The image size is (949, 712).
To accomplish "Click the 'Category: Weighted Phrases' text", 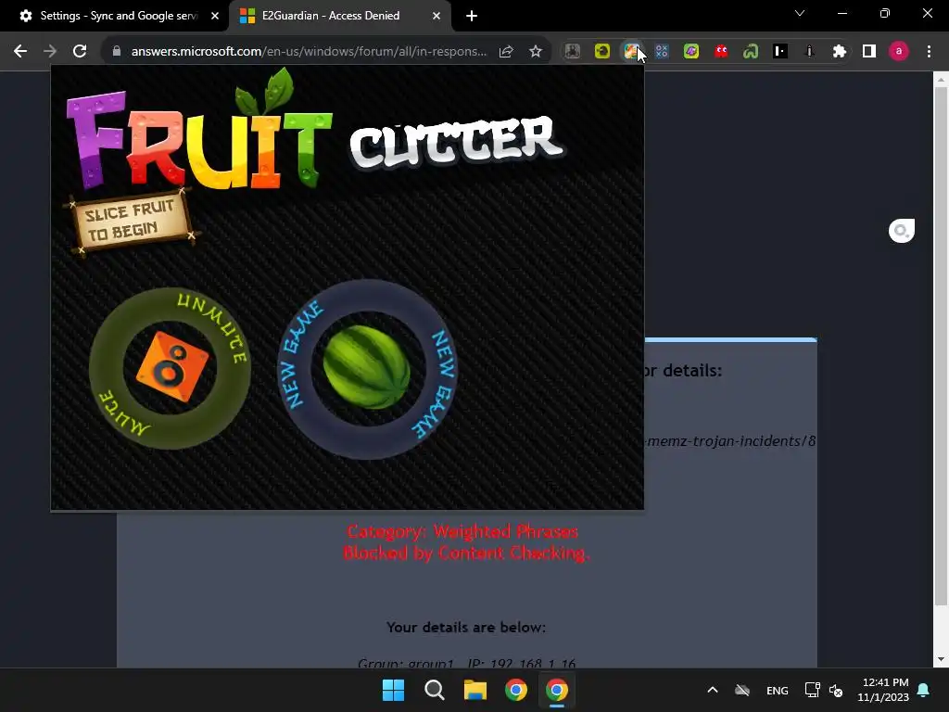I will click(x=462, y=531).
